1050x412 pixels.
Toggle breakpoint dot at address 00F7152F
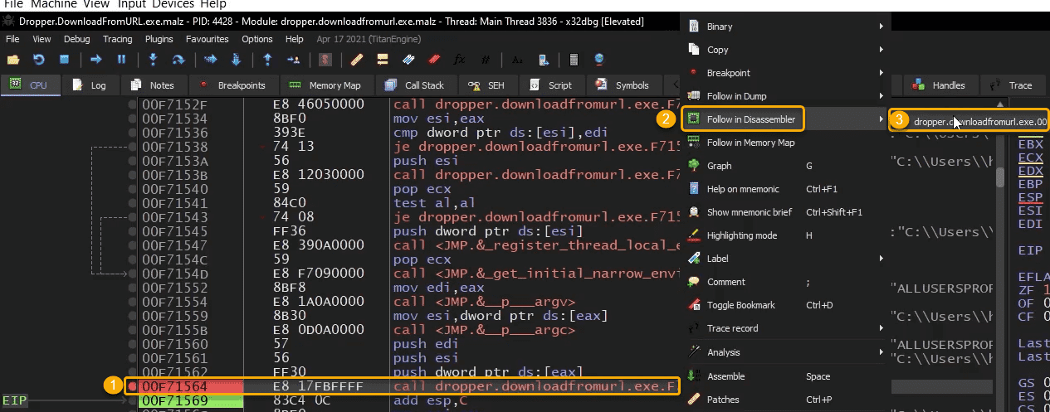131,105
